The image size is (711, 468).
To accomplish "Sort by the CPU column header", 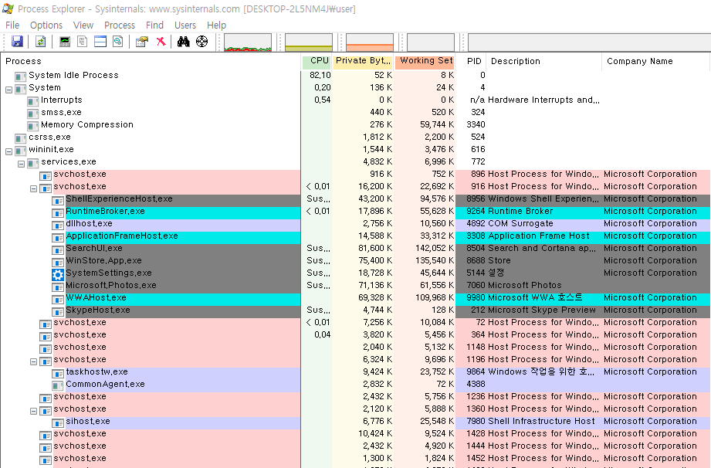I will 317,61.
